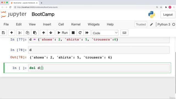The image size is (176, 99).
Task: Restart kernel and run all fast-forward icon
Action: coord(87,33)
